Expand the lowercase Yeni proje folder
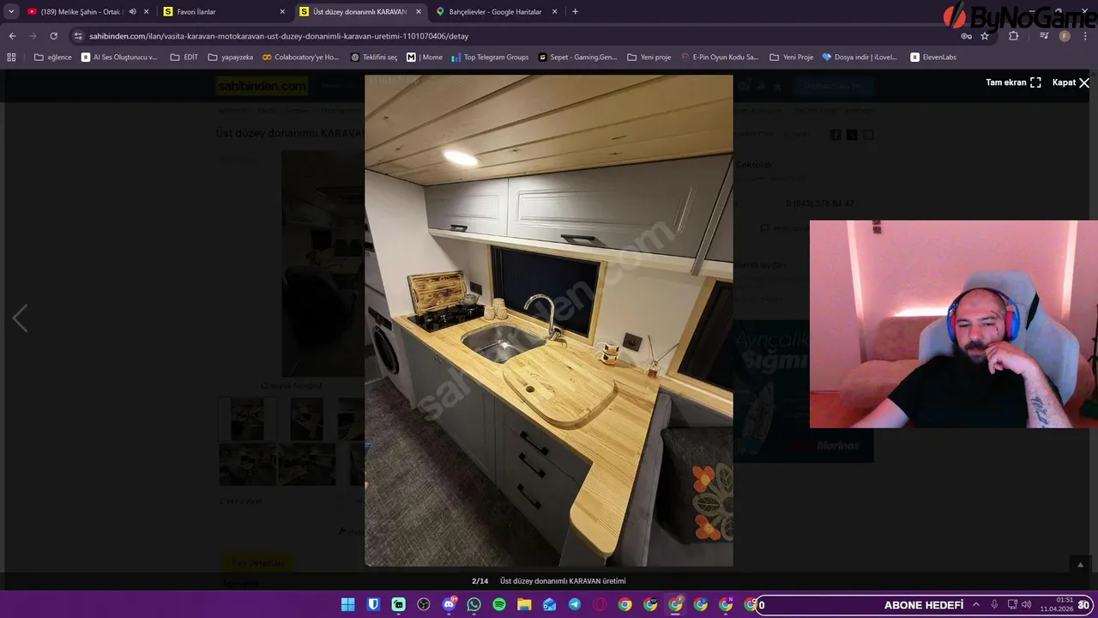 click(649, 58)
